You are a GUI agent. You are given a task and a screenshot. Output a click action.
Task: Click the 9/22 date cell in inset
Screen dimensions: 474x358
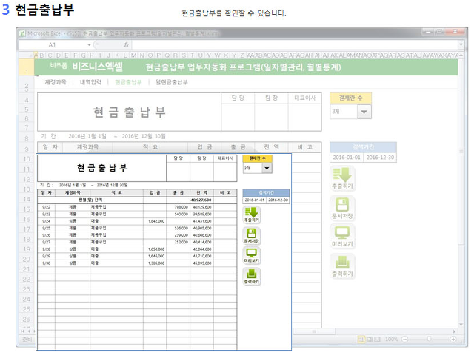(x=46, y=207)
